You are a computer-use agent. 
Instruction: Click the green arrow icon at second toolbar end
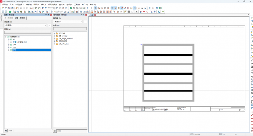(x=163, y=12)
